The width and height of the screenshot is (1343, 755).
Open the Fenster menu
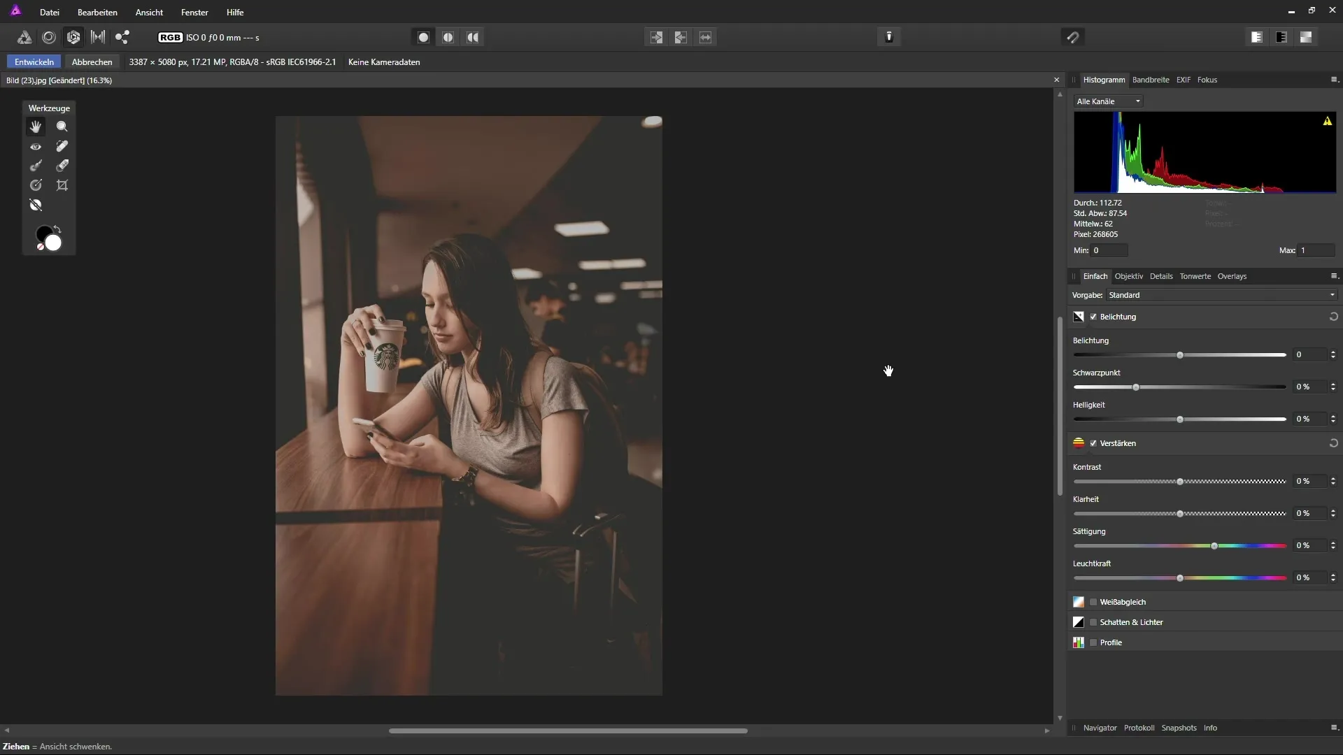(194, 13)
